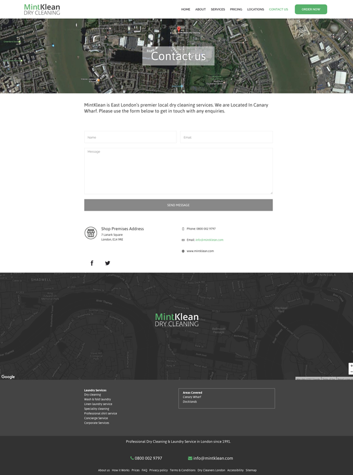Open the Privacy policy bottom link
353x475 pixels.
[x=158, y=470]
